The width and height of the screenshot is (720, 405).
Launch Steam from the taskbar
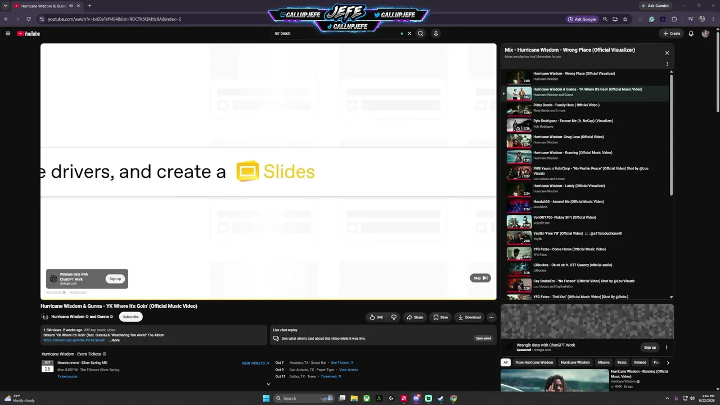(x=440, y=398)
